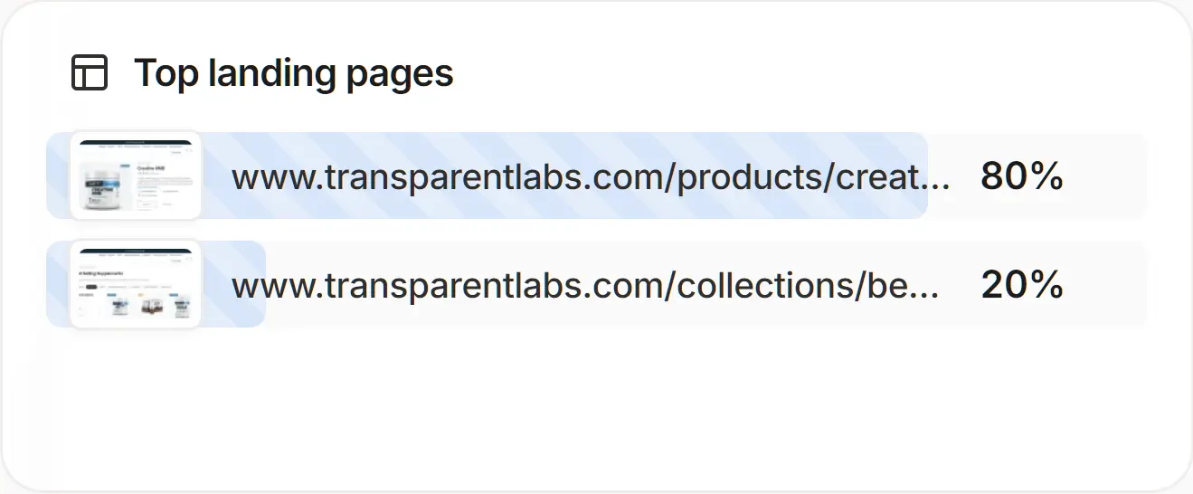Select the Top landing pages heading
1193x494 pixels.
pyautogui.click(x=294, y=72)
